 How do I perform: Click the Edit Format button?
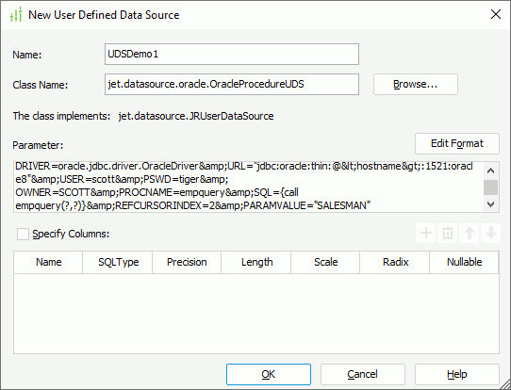[x=457, y=143]
